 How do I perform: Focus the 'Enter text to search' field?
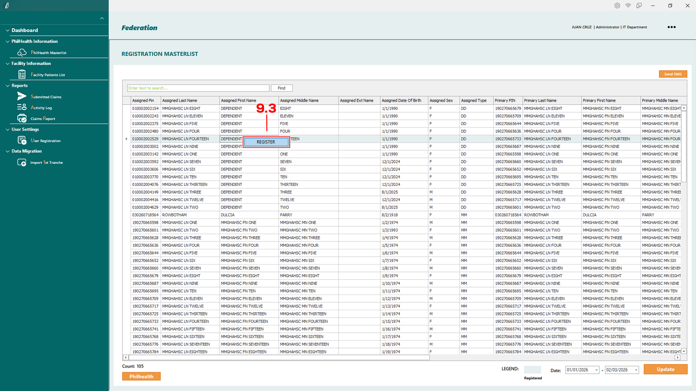[x=198, y=88]
